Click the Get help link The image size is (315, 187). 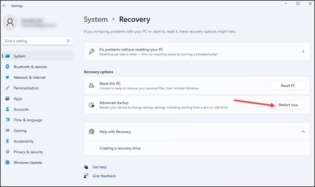[100, 167]
